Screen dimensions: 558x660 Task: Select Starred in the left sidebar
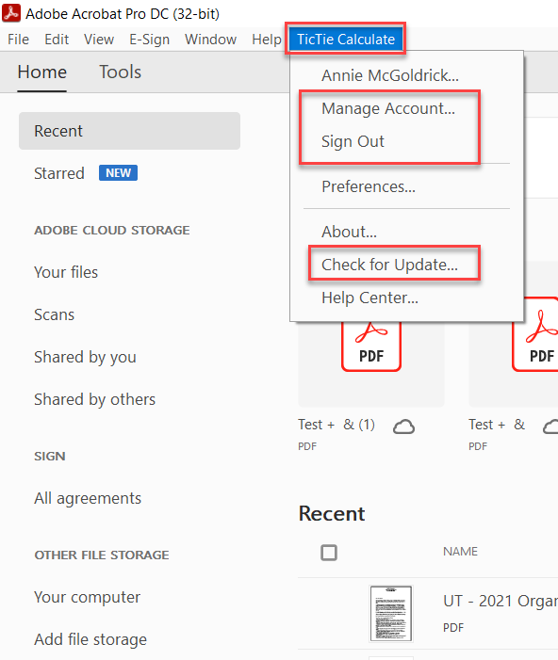coord(59,173)
